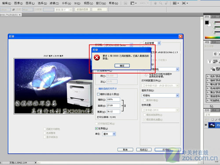This screenshot has height=165, width=220.
Task: Hide the layer using the eye icon
Action: pyautogui.click(x=206, y=125)
